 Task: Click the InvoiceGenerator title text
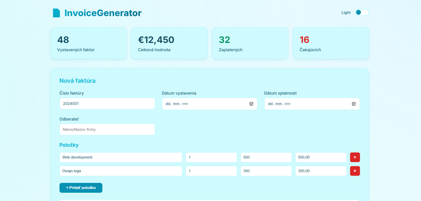tap(103, 13)
